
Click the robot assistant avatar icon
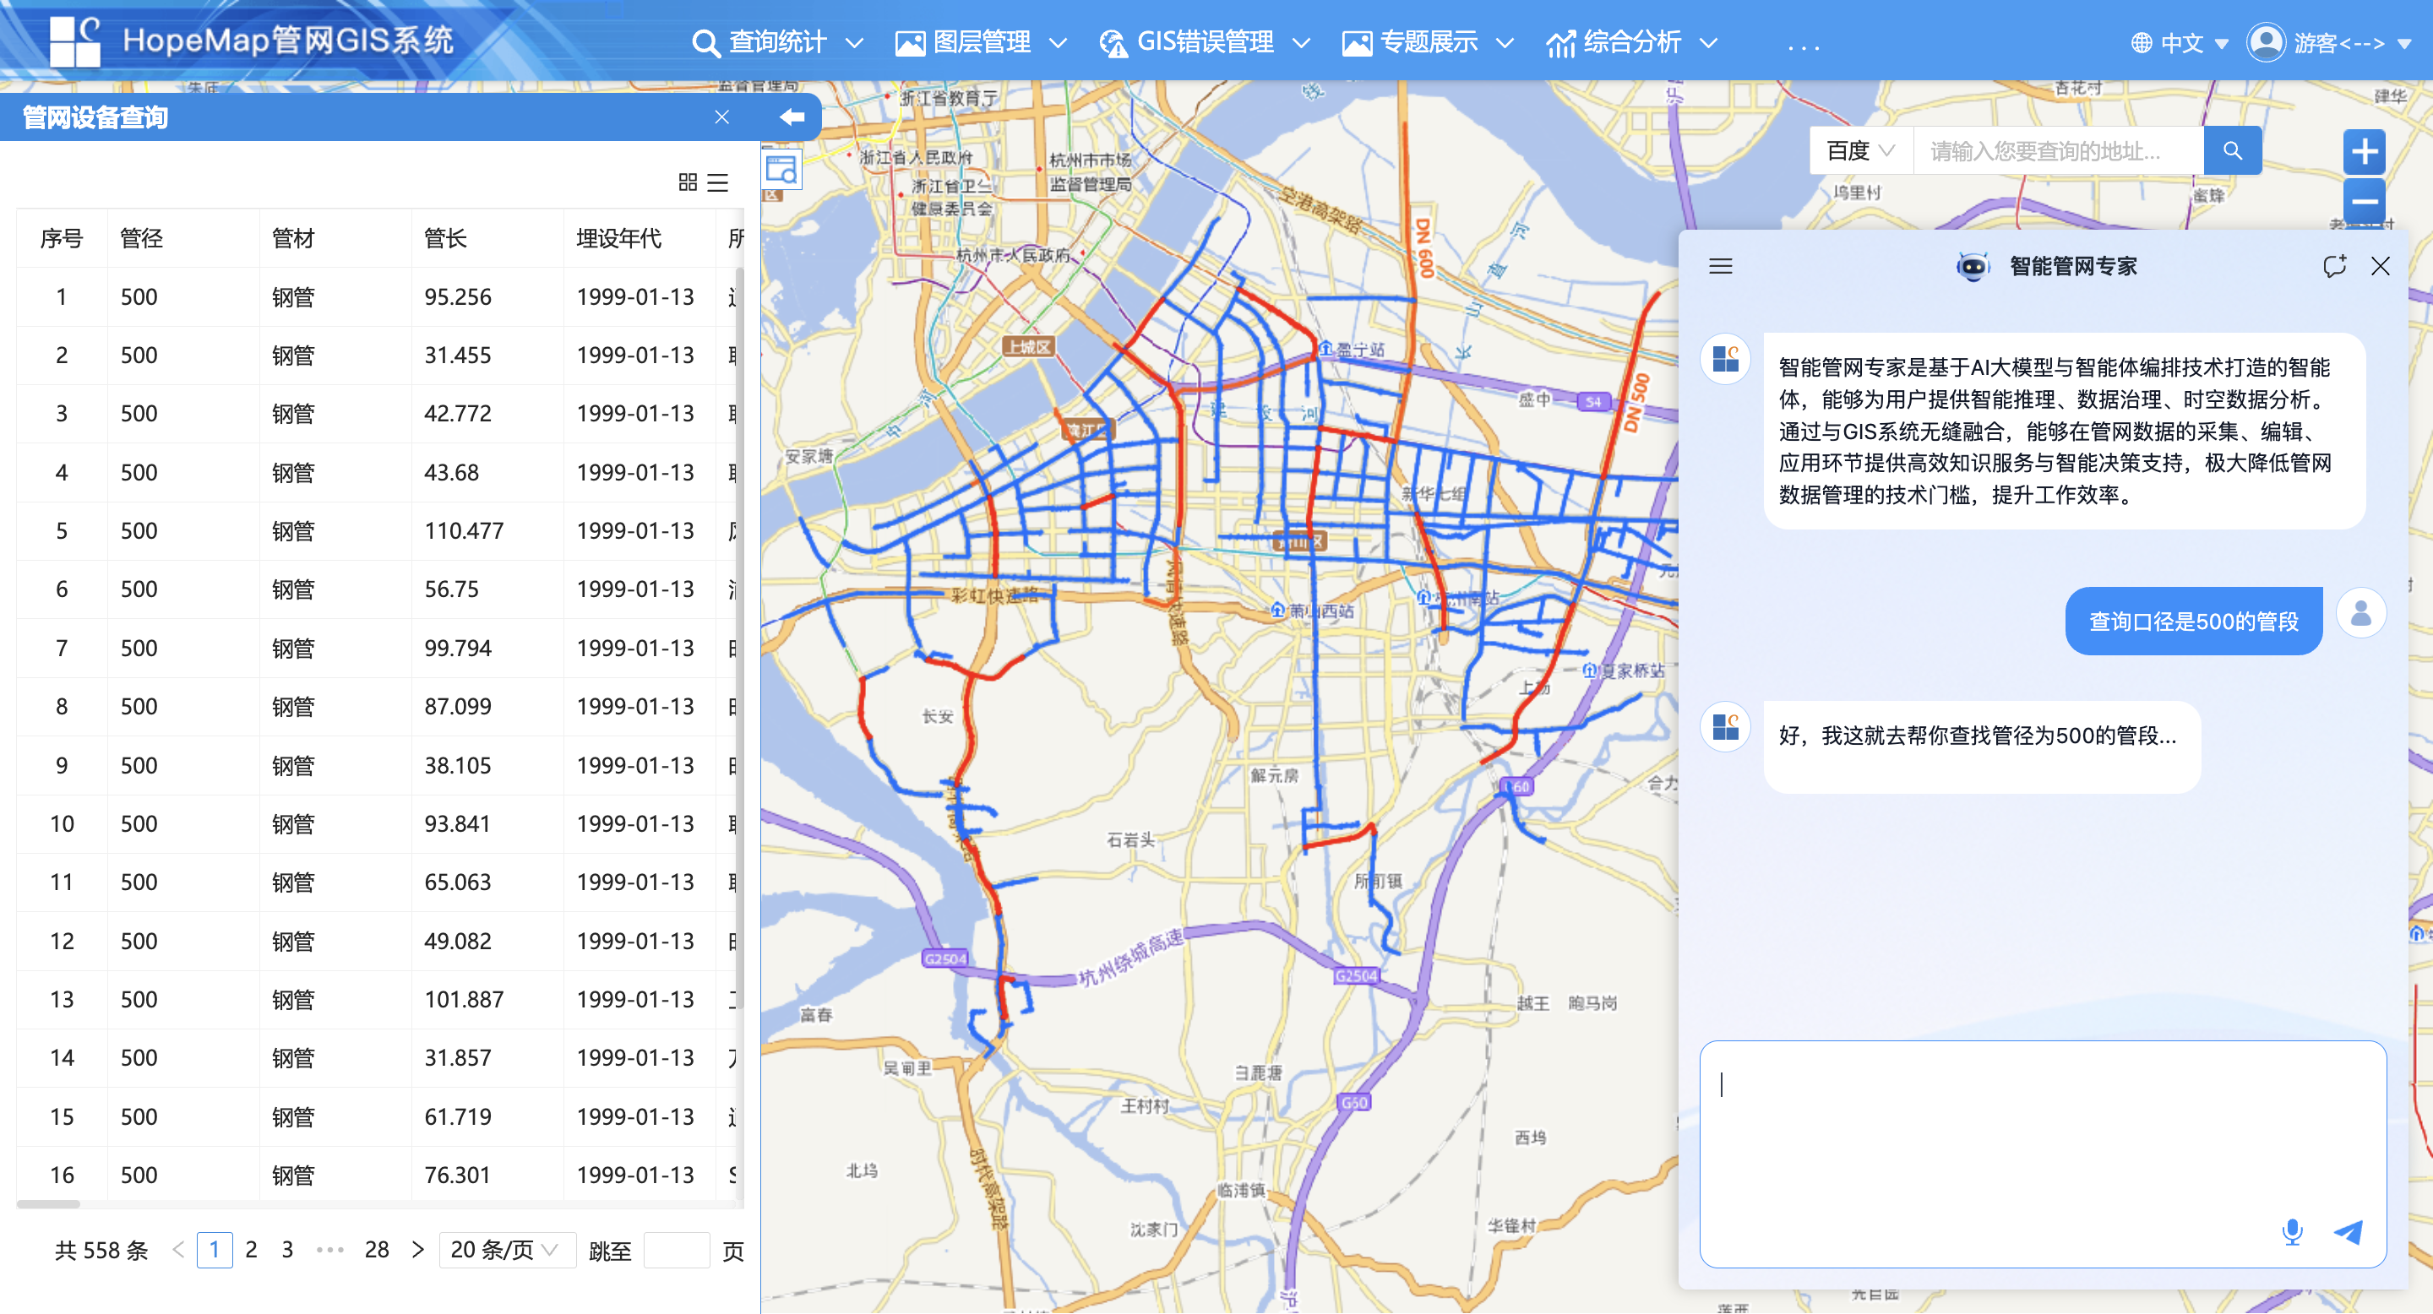(x=1972, y=267)
